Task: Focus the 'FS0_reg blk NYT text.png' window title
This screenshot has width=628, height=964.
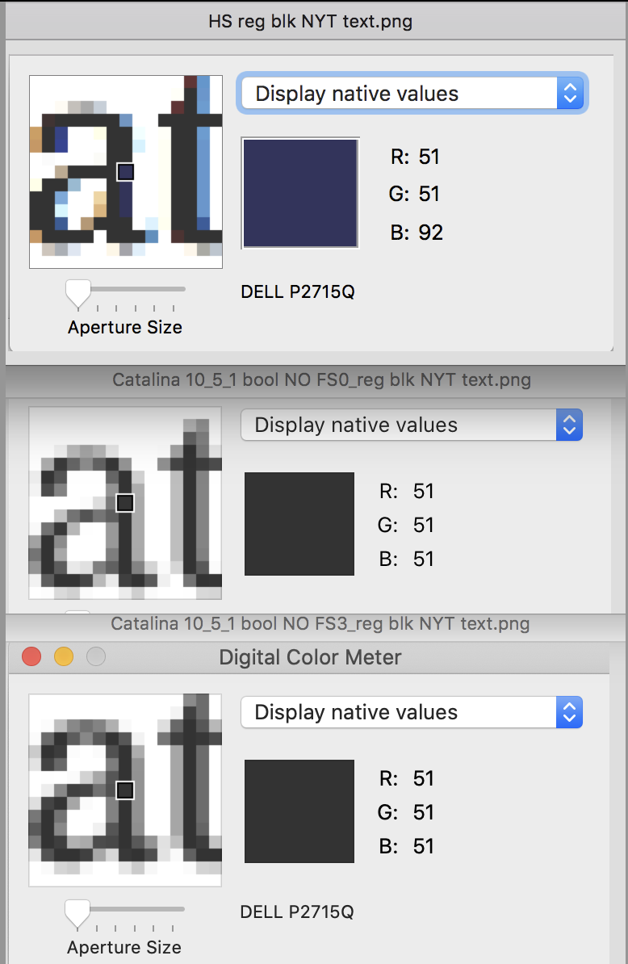Action: [322, 379]
